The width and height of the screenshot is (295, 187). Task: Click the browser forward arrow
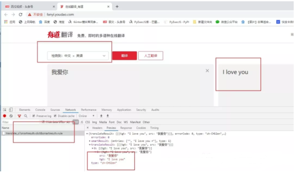tap(13, 14)
